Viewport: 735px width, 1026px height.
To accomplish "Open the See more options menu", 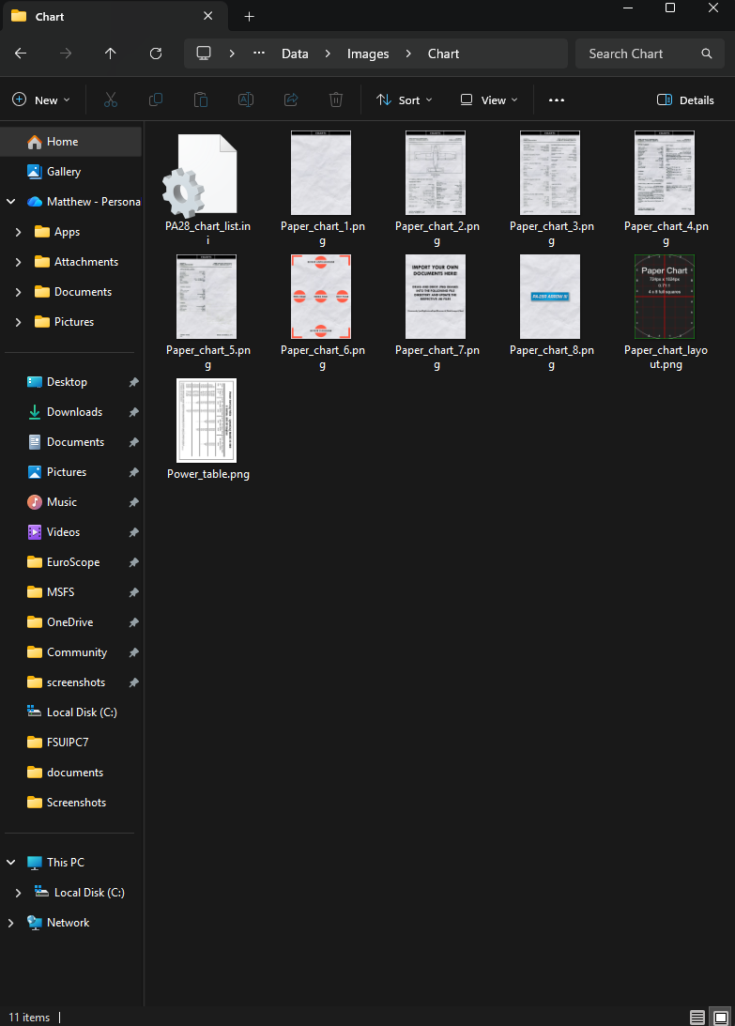I will tap(557, 100).
